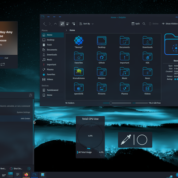Click the rating stars in info panel
Screen dimensions: 178x178
tap(176, 79)
